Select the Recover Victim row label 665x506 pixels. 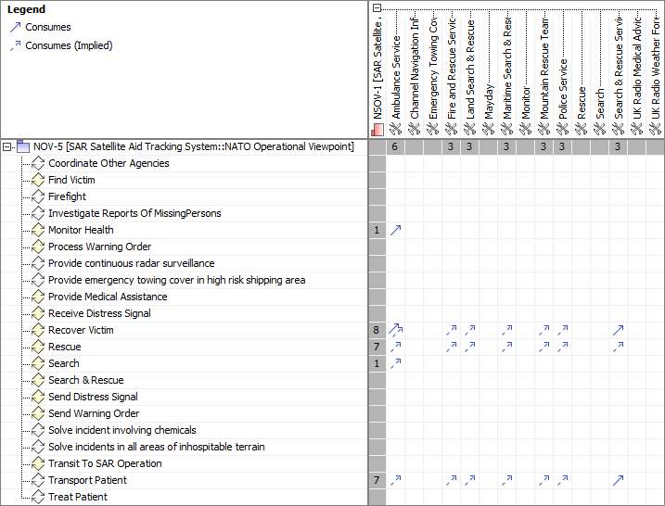coord(81,330)
